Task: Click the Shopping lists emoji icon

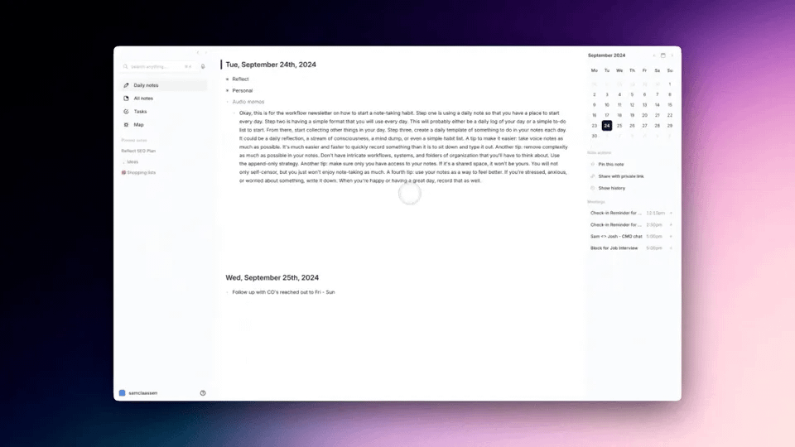Action: tap(123, 172)
